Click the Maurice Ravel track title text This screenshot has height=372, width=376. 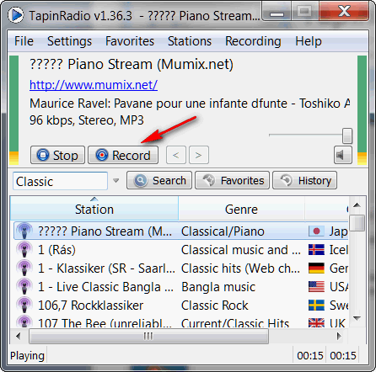tap(190, 104)
